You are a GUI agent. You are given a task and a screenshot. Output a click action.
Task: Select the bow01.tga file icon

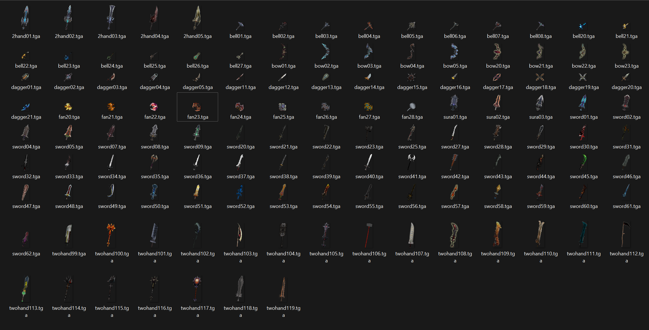(x=283, y=52)
